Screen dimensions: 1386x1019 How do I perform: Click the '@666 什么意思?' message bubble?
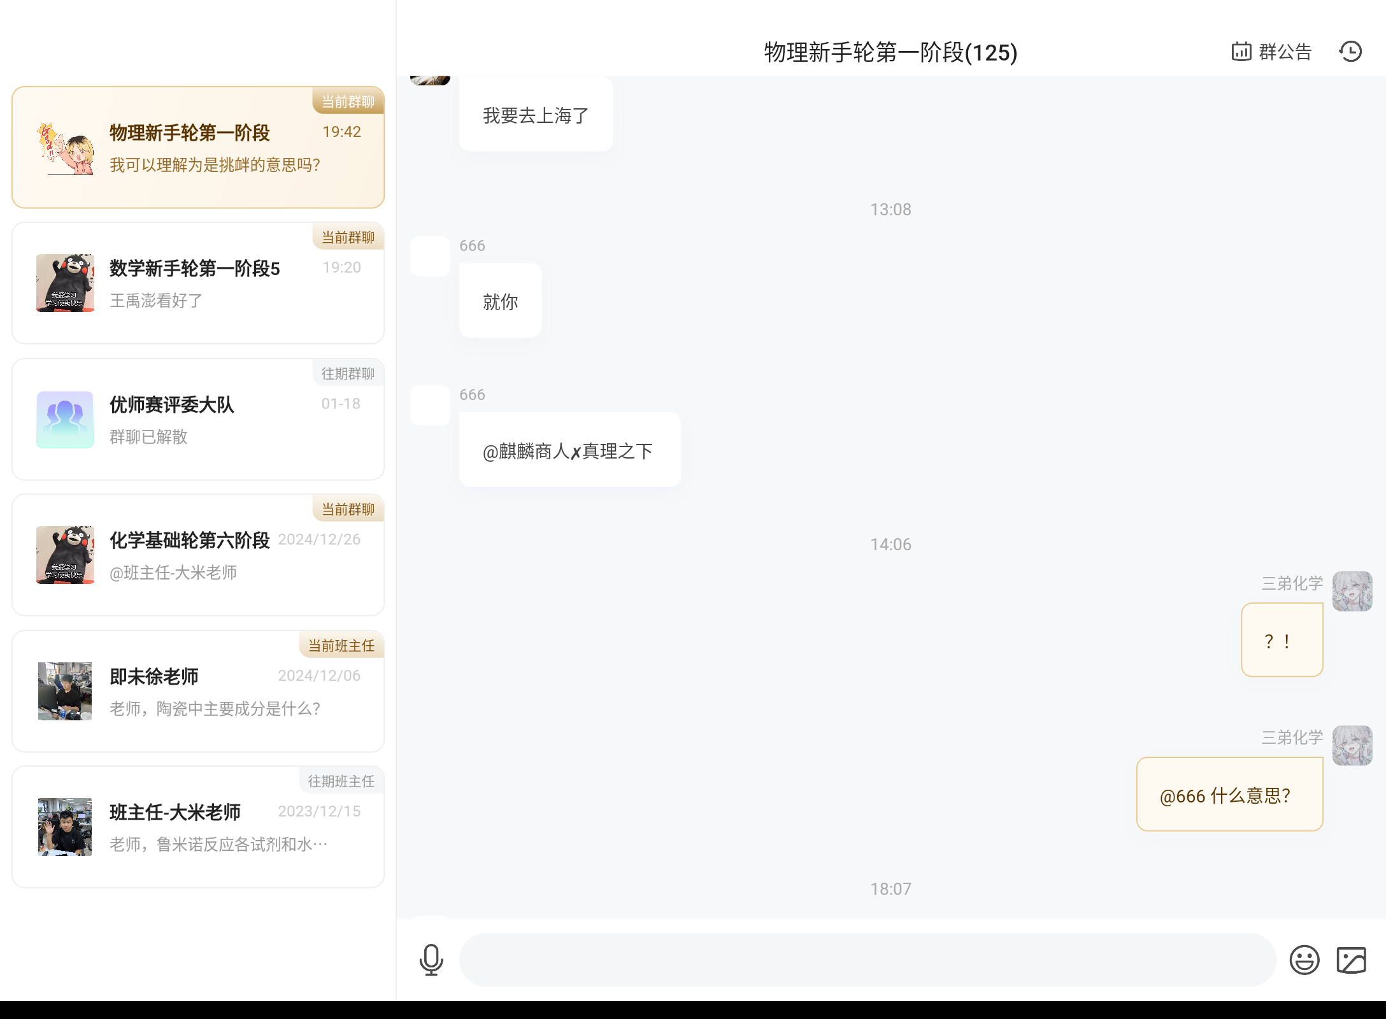point(1229,794)
